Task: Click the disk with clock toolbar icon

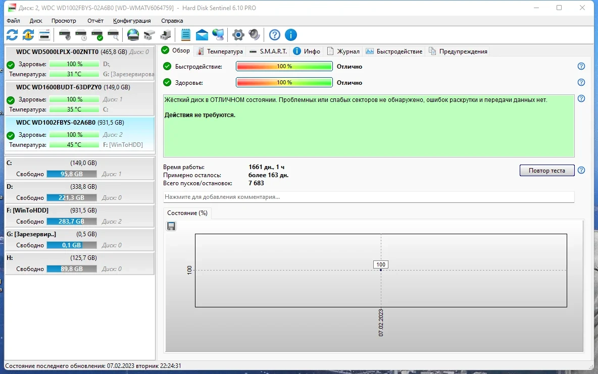Action: pos(81,35)
